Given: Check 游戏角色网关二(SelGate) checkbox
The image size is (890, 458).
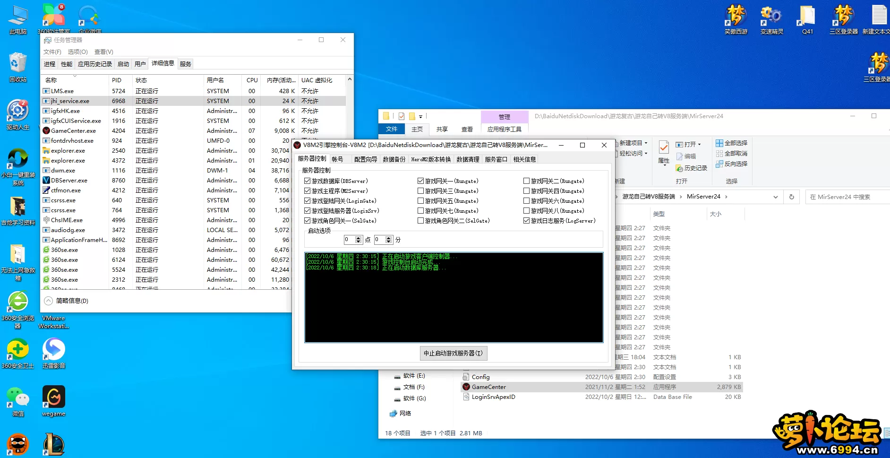Looking at the screenshot, I should pos(420,221).
